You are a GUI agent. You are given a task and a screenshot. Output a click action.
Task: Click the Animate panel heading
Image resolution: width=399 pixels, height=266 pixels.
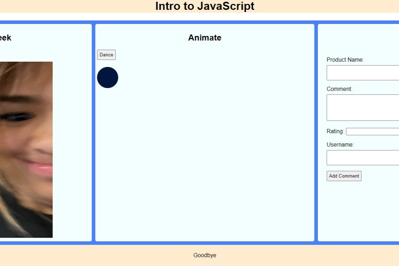pyautogui.click(x=205, y=38)
